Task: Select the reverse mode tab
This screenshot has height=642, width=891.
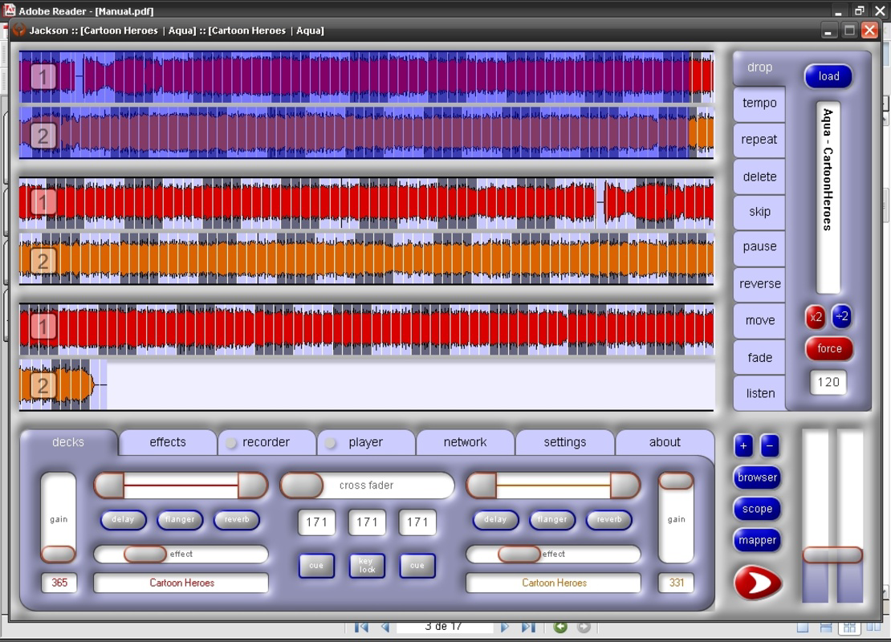Action: pos(759,283)
